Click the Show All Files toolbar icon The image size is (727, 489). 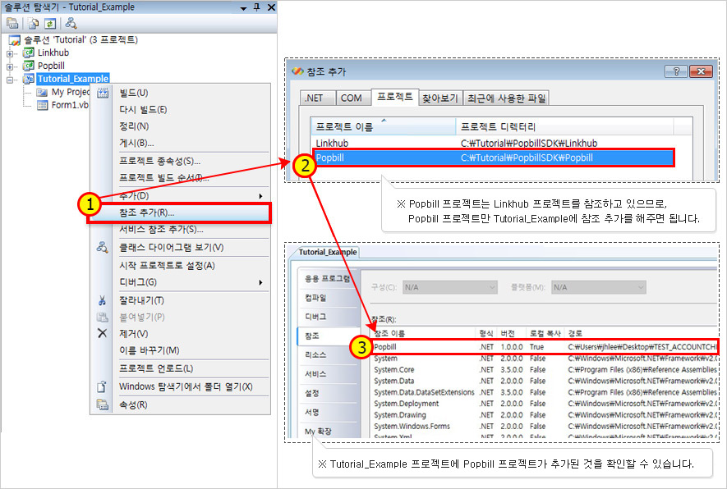click(x=34, y=23)
